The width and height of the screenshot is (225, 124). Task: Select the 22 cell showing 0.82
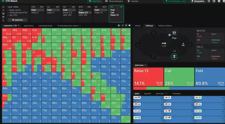[126, 119]
